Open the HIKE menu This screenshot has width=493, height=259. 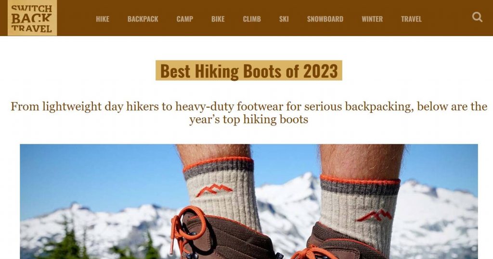coord(103,19)
